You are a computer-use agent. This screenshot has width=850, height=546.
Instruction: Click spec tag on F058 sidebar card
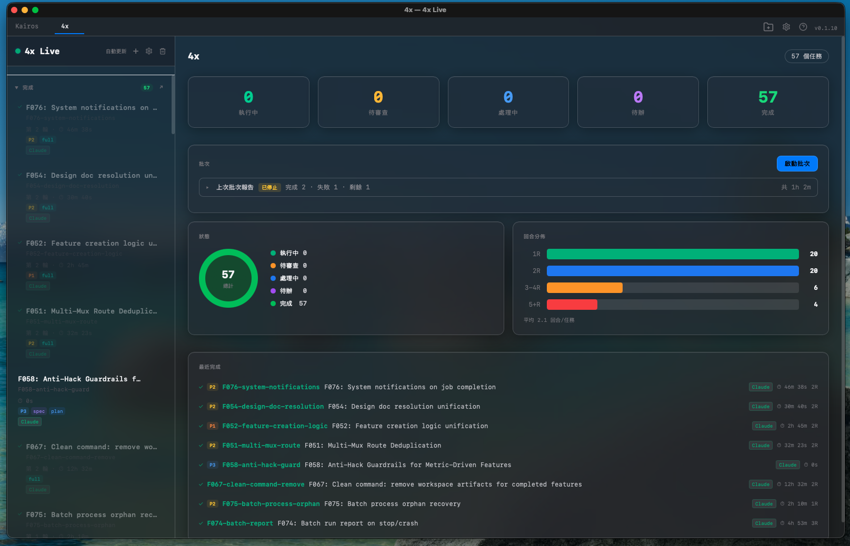point(39,411)
